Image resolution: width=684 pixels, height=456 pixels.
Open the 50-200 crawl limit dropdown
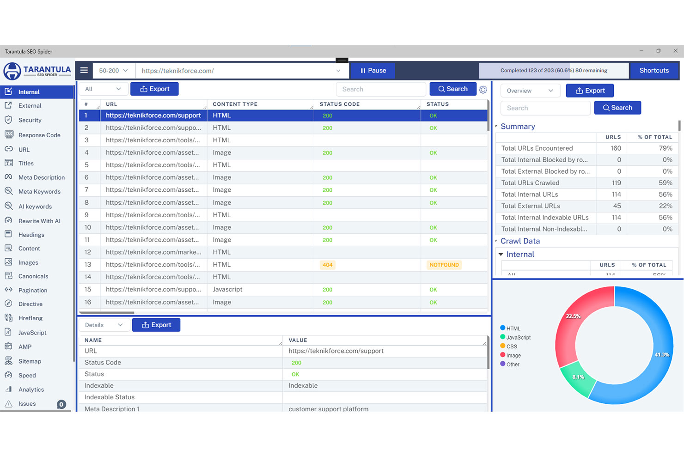point(114,71)
